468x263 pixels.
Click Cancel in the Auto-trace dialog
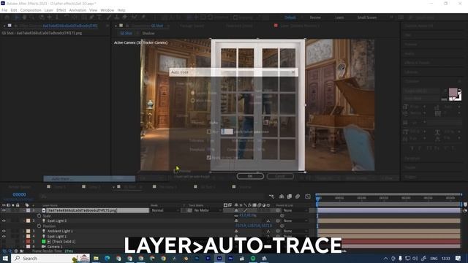coord(280,176)
